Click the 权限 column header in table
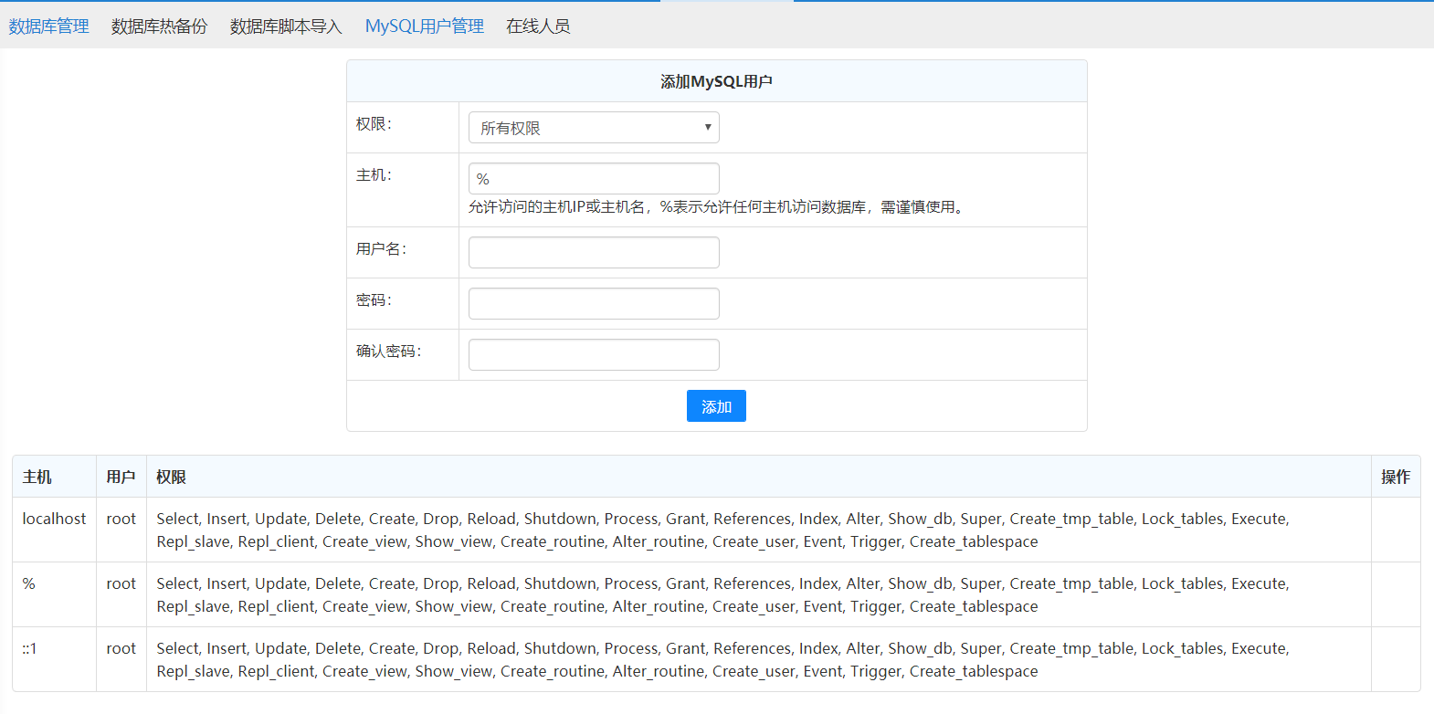Viewport: 1434px width, 714px height. [171, 477]
